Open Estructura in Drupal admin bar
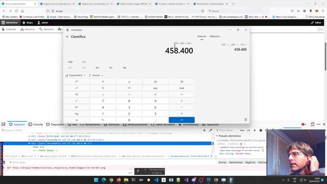Image resolution: width=327 pixels, height=184 pixels. 28,30
